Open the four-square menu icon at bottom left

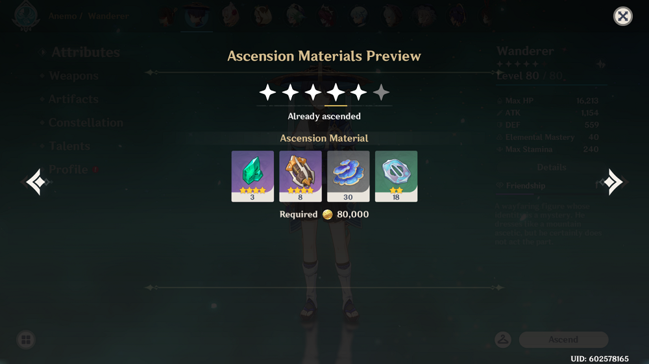tap(26, 339)
